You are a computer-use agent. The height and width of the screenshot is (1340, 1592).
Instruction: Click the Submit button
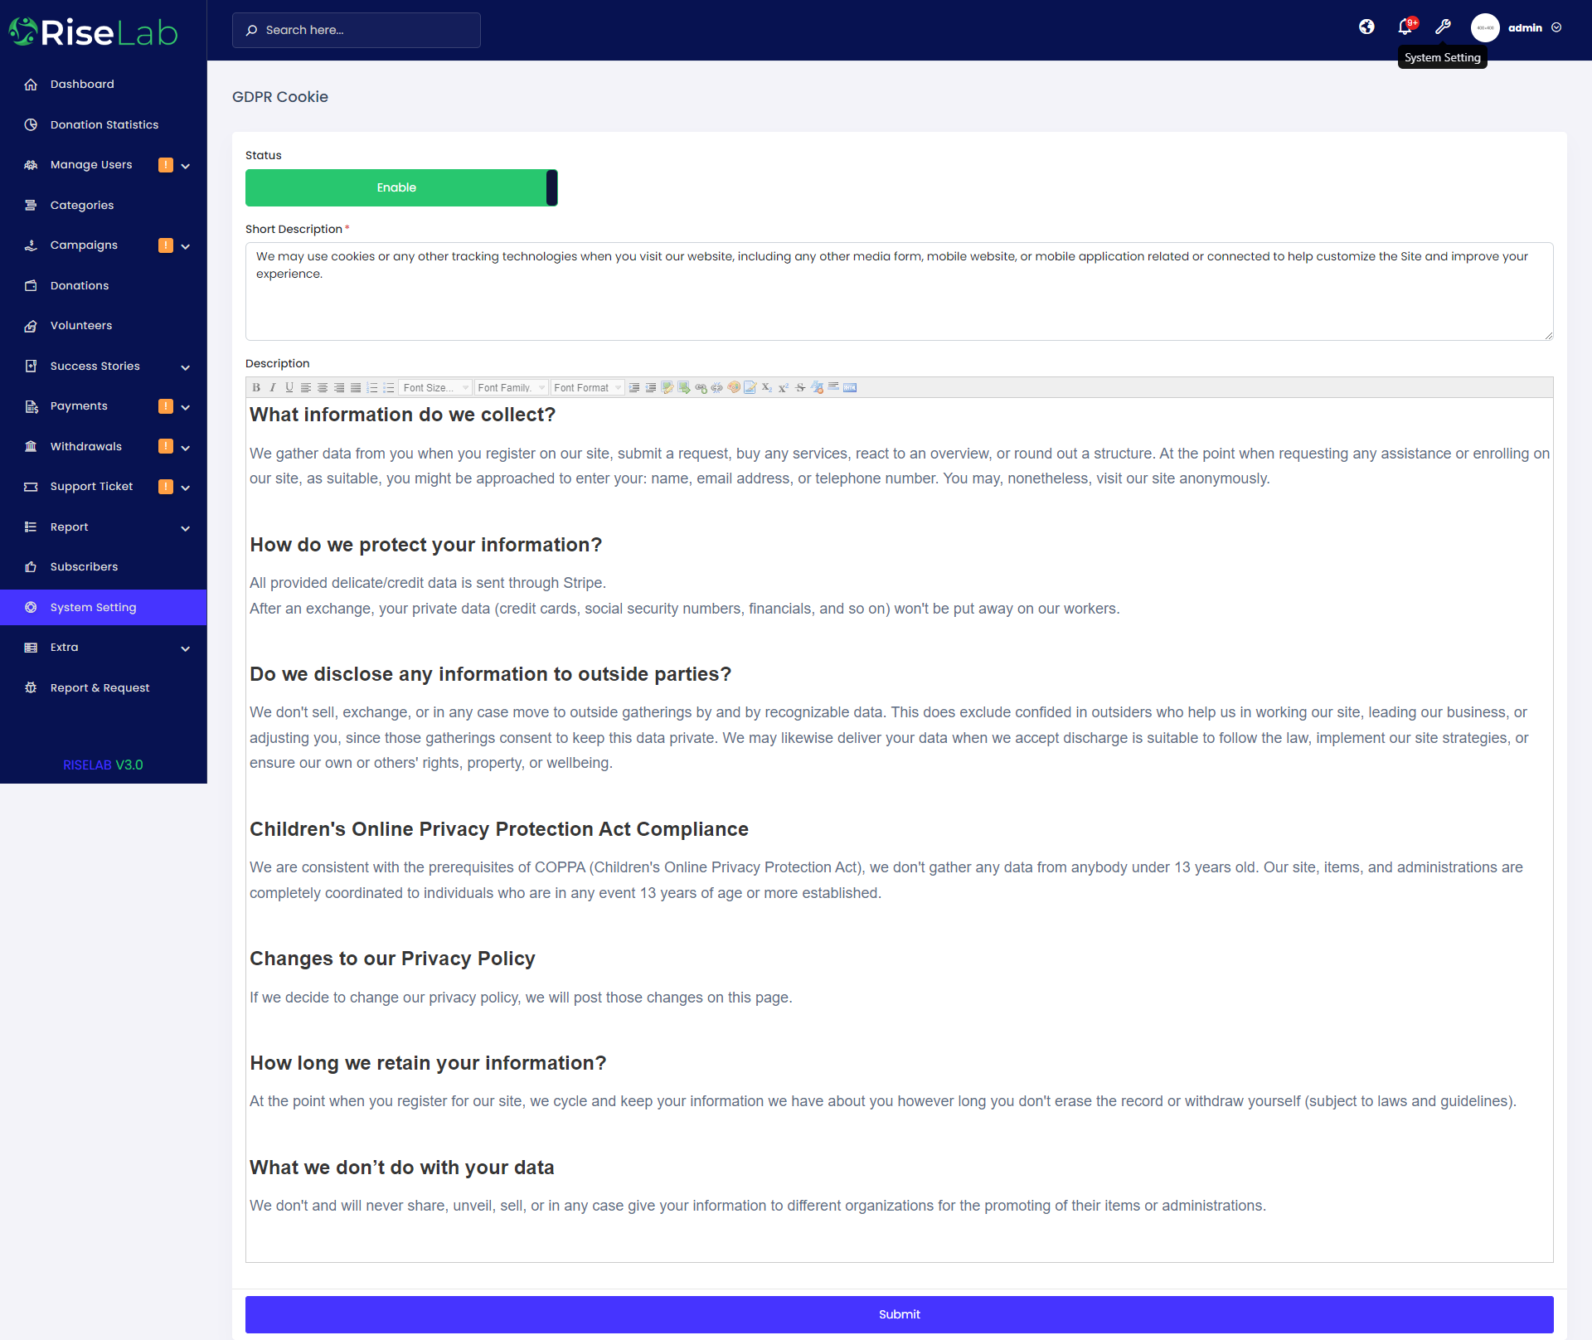click(x=899, y=1313)
